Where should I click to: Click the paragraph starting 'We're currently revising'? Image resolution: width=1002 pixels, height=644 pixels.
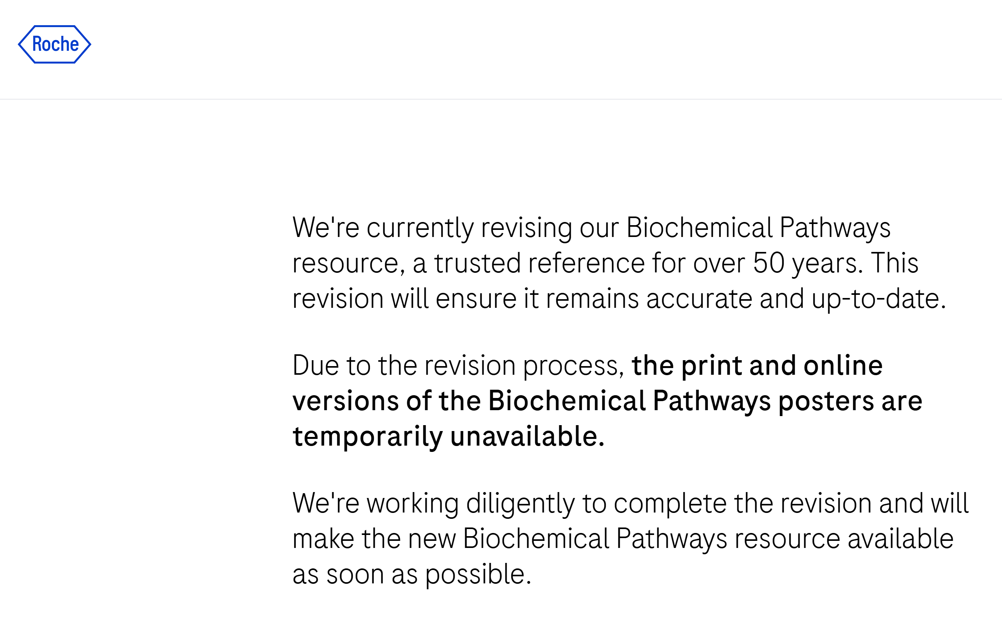[x=619, y=263]
